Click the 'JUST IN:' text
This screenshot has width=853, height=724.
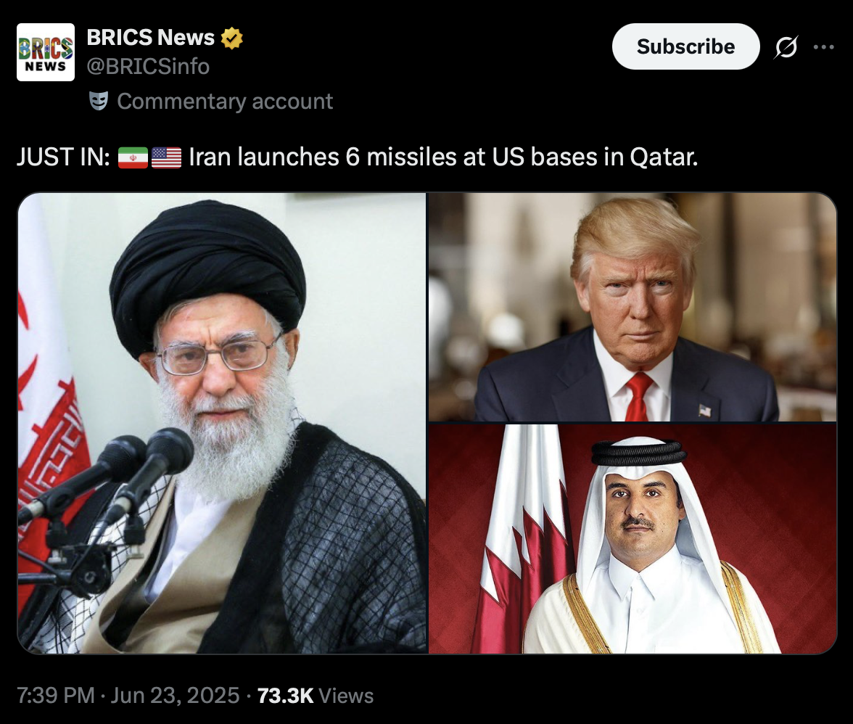64,157
